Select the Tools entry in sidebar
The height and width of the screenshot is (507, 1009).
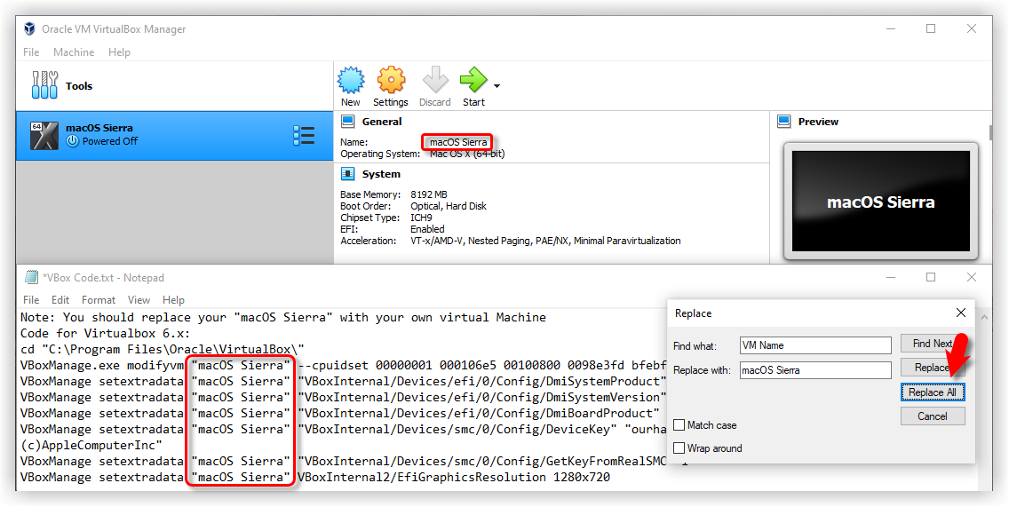174,85
